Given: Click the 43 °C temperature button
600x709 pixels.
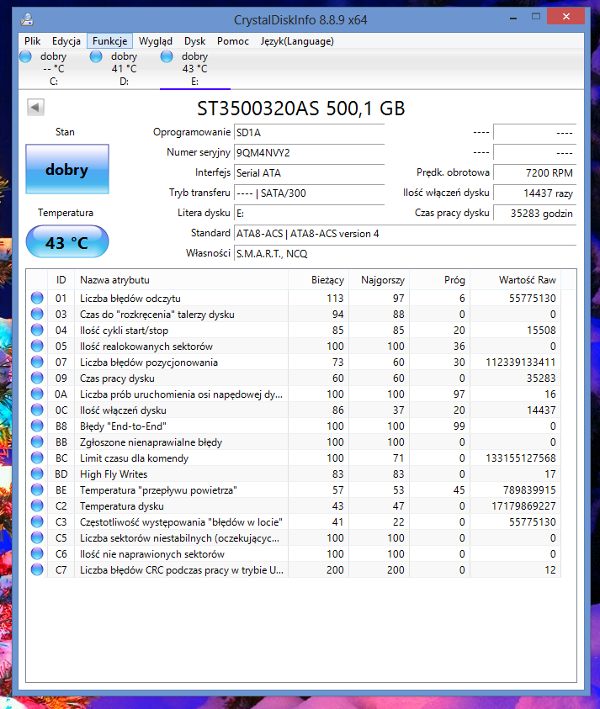Looking at the screenshot, I should 67,242.
